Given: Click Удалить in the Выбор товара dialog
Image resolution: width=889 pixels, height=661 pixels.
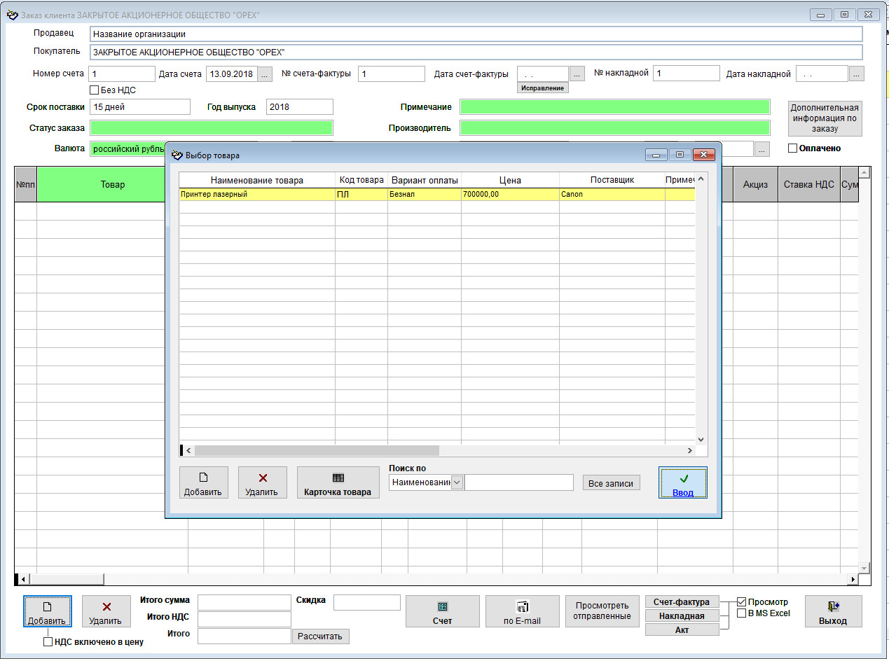Looking at the screenshot, I should point(262,483).
